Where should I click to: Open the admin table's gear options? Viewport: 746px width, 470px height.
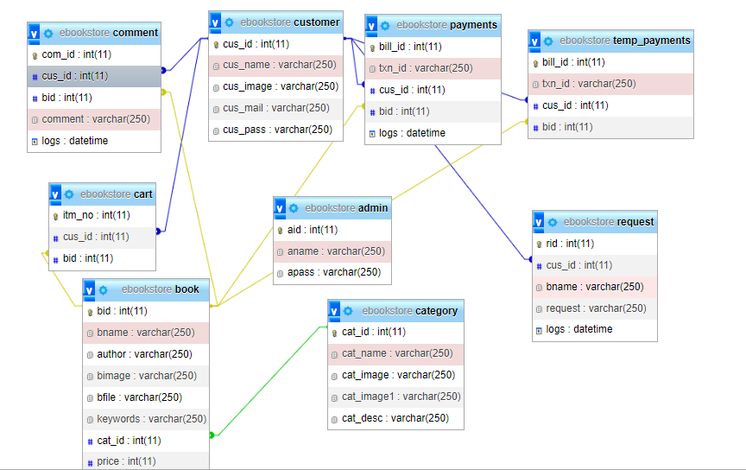[294, 208]
